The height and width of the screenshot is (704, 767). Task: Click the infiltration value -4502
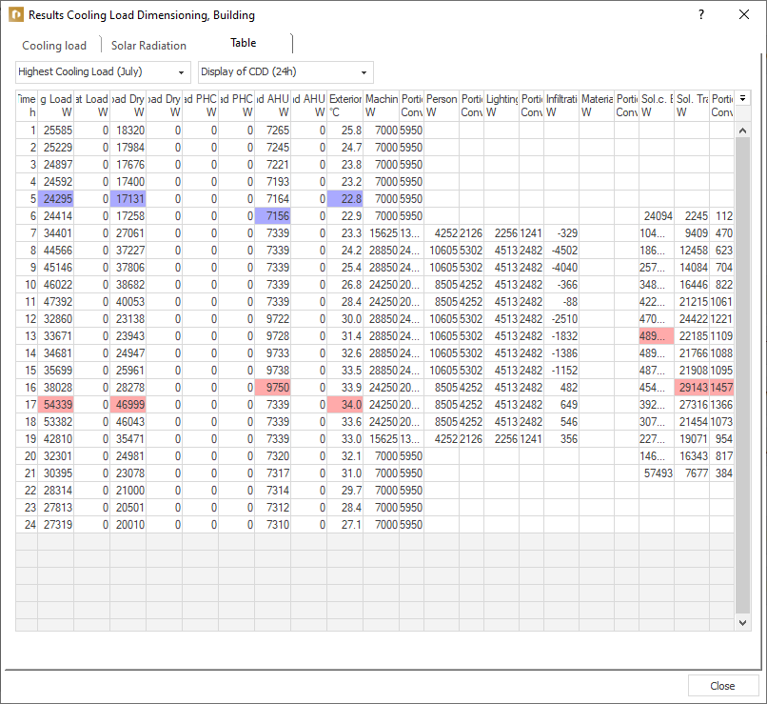[x=561, y=251]
